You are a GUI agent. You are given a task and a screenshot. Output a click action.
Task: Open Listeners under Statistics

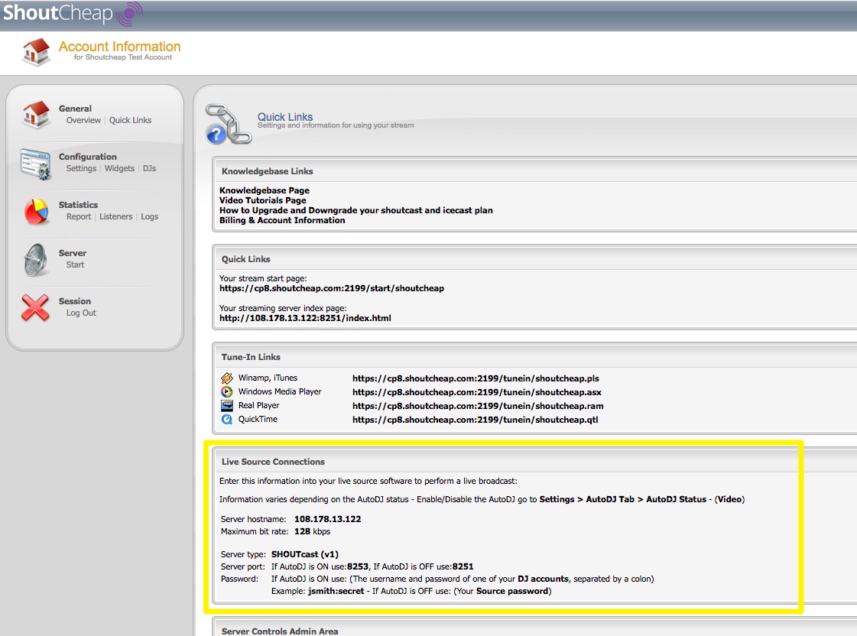click(116, 216)
